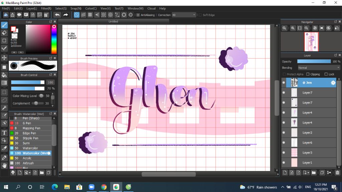Image resolution: width=342 pixels, height=192 pixels.
Task: Activate the rectangular Select tool
Action: [4, 92]
